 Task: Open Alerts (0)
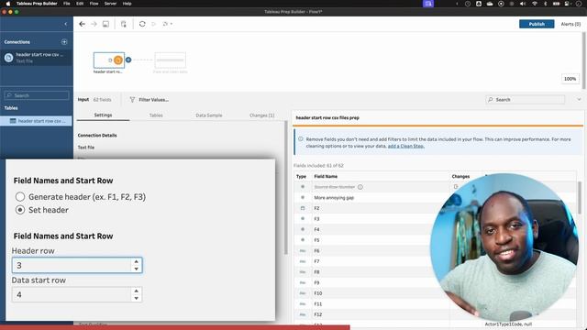point(570,24)
